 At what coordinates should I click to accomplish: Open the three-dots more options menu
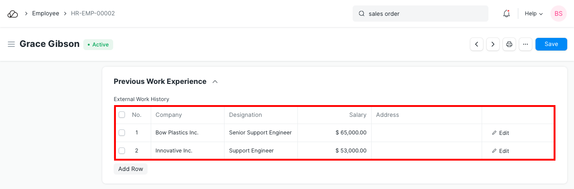[526, 44]
